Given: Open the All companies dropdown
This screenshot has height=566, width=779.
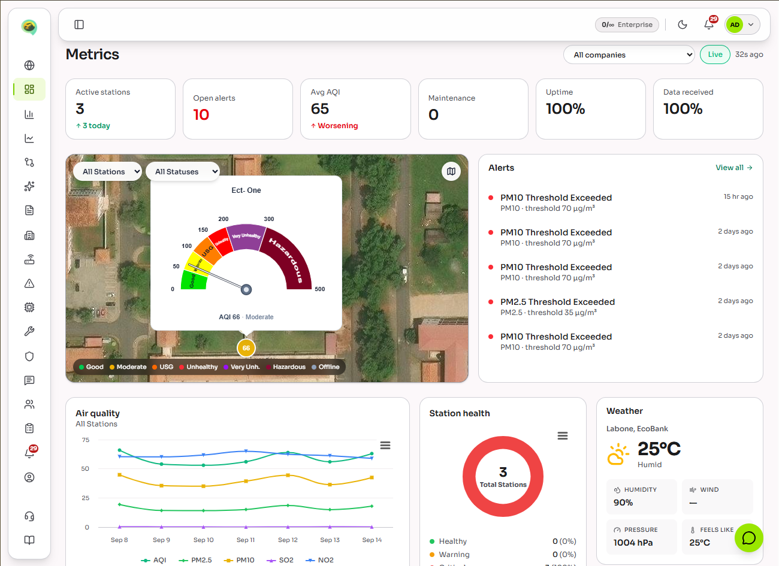Looking at the screenshot, I should pos(629,55).
